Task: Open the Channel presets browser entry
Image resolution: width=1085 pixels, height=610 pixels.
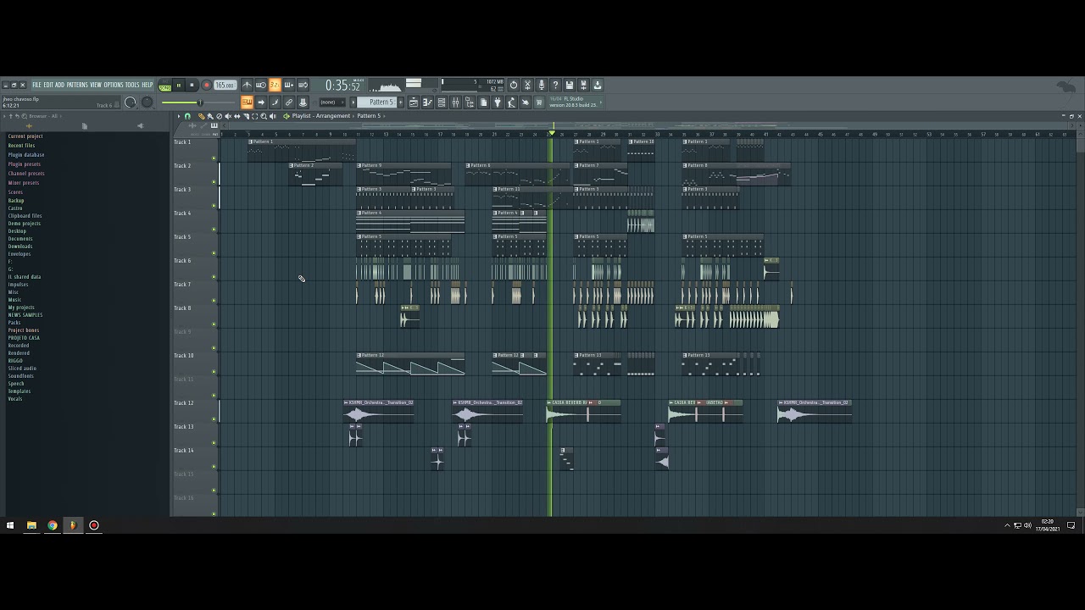Action: 26,174
